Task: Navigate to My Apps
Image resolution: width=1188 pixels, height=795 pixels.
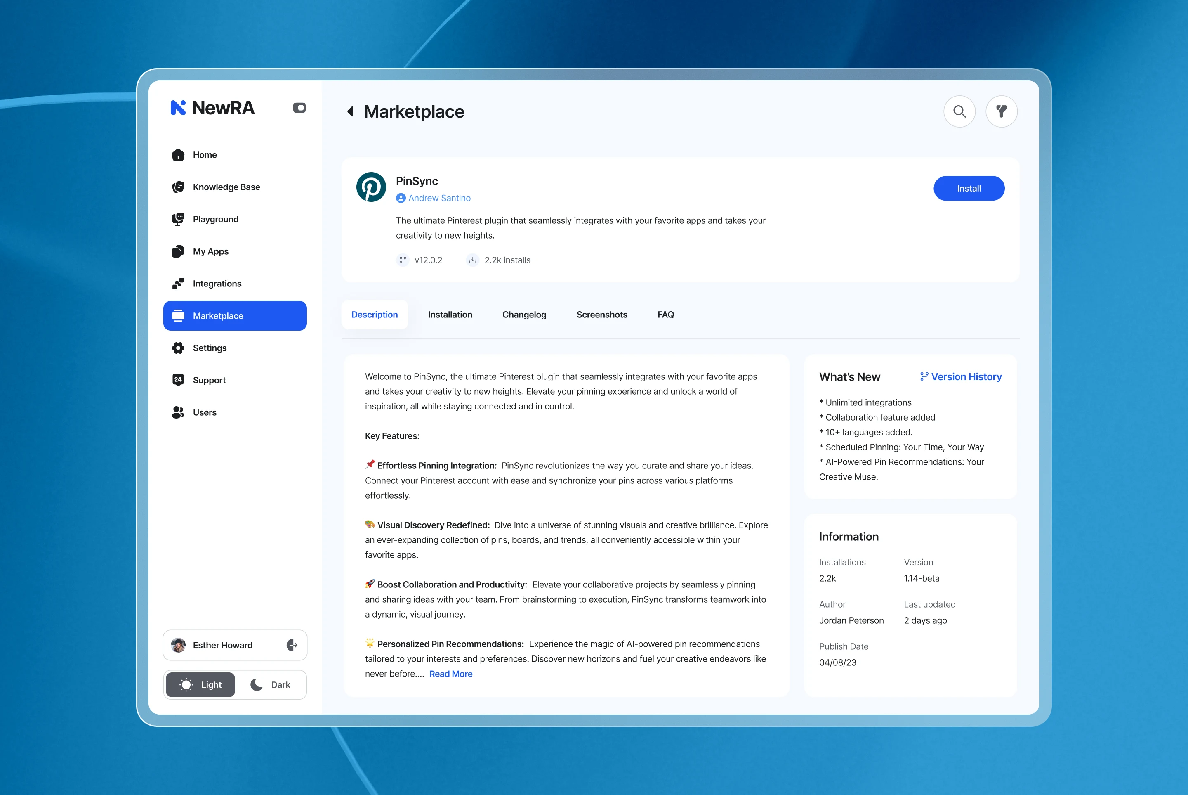Action: pos(235,251)
